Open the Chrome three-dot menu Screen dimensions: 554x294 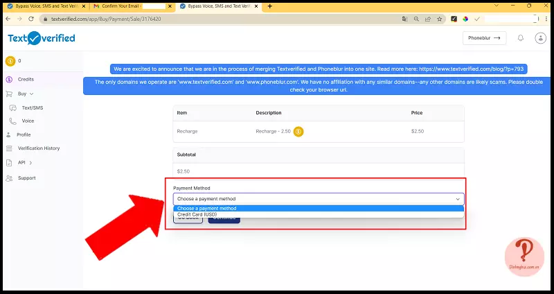pyautogui.click(x=546, y=19)
